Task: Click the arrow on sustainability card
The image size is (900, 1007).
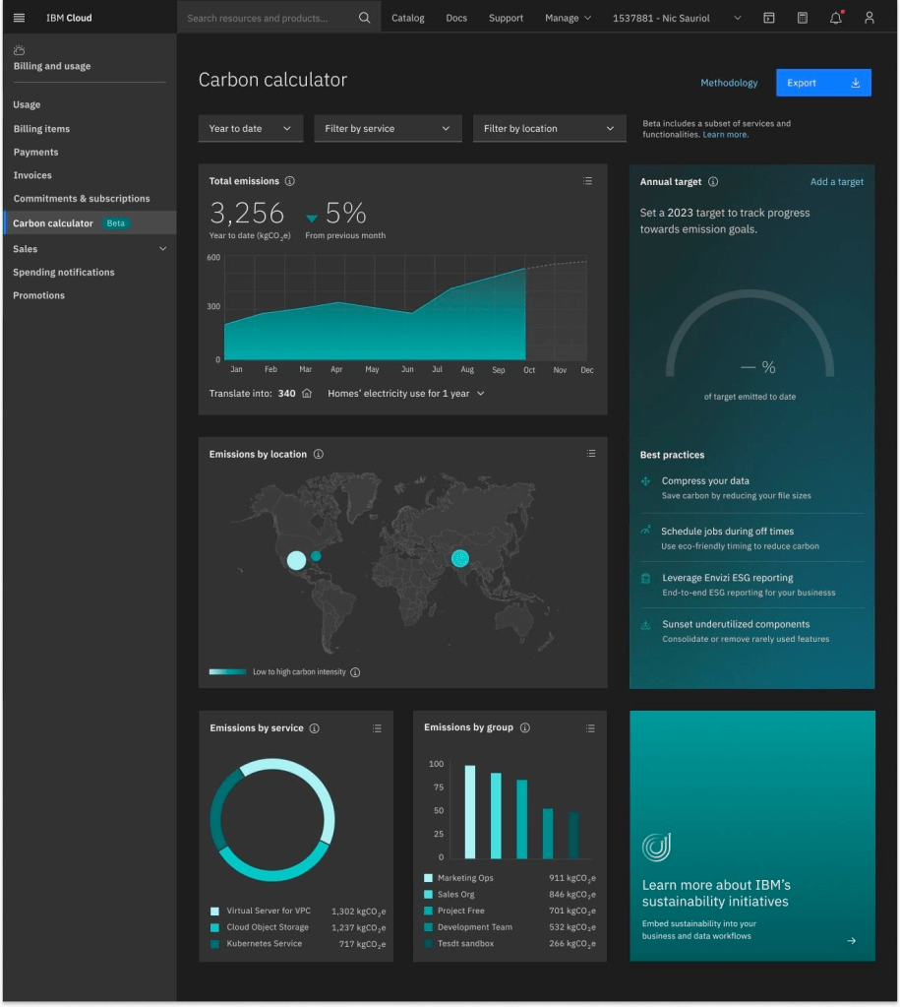Action: click(x=852, y=941)
